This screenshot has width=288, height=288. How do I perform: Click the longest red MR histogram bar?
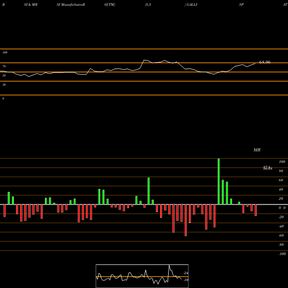pyautogui.click(x=185, y=220)
